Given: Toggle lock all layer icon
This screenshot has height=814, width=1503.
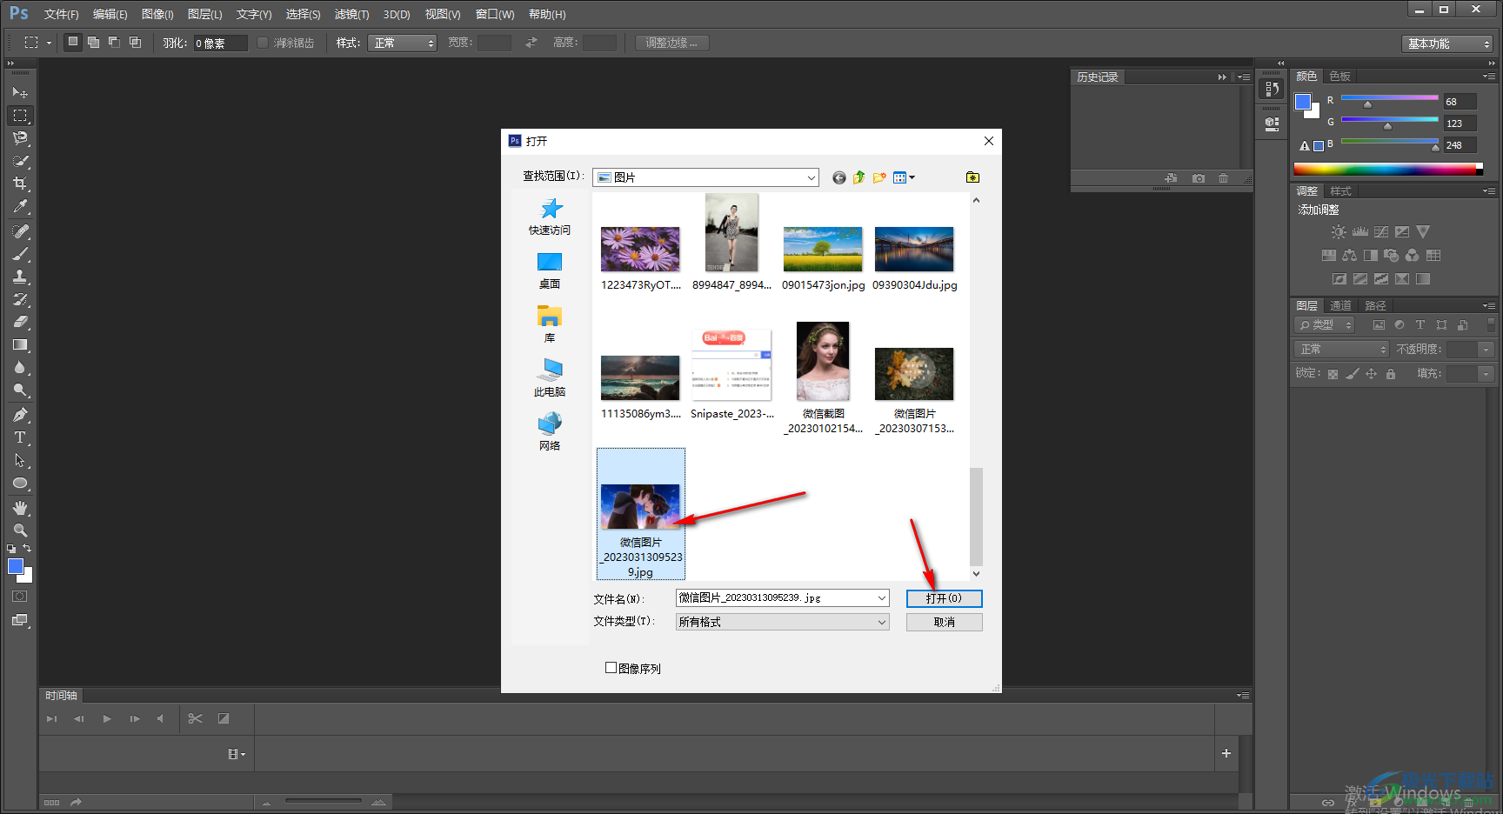Looking at the screenshot, I should click(1391, 374).
